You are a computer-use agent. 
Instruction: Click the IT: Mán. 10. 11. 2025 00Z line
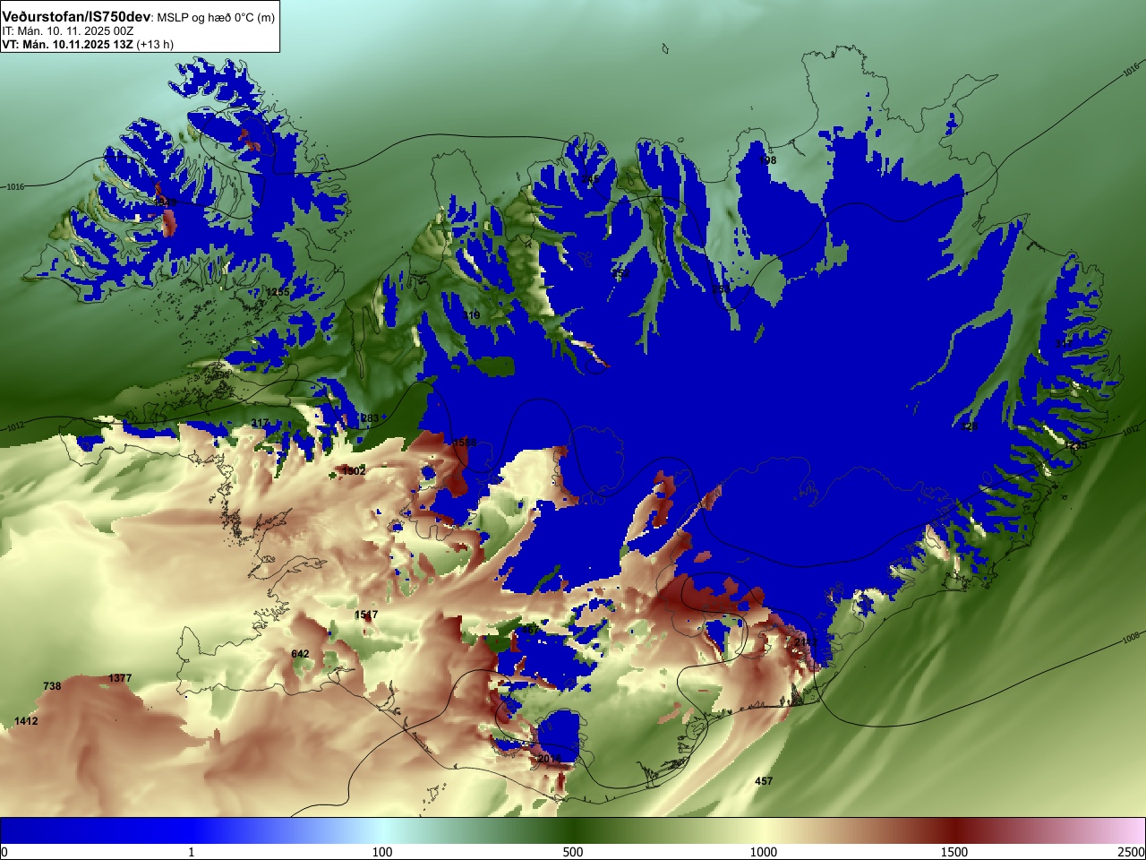68,30
